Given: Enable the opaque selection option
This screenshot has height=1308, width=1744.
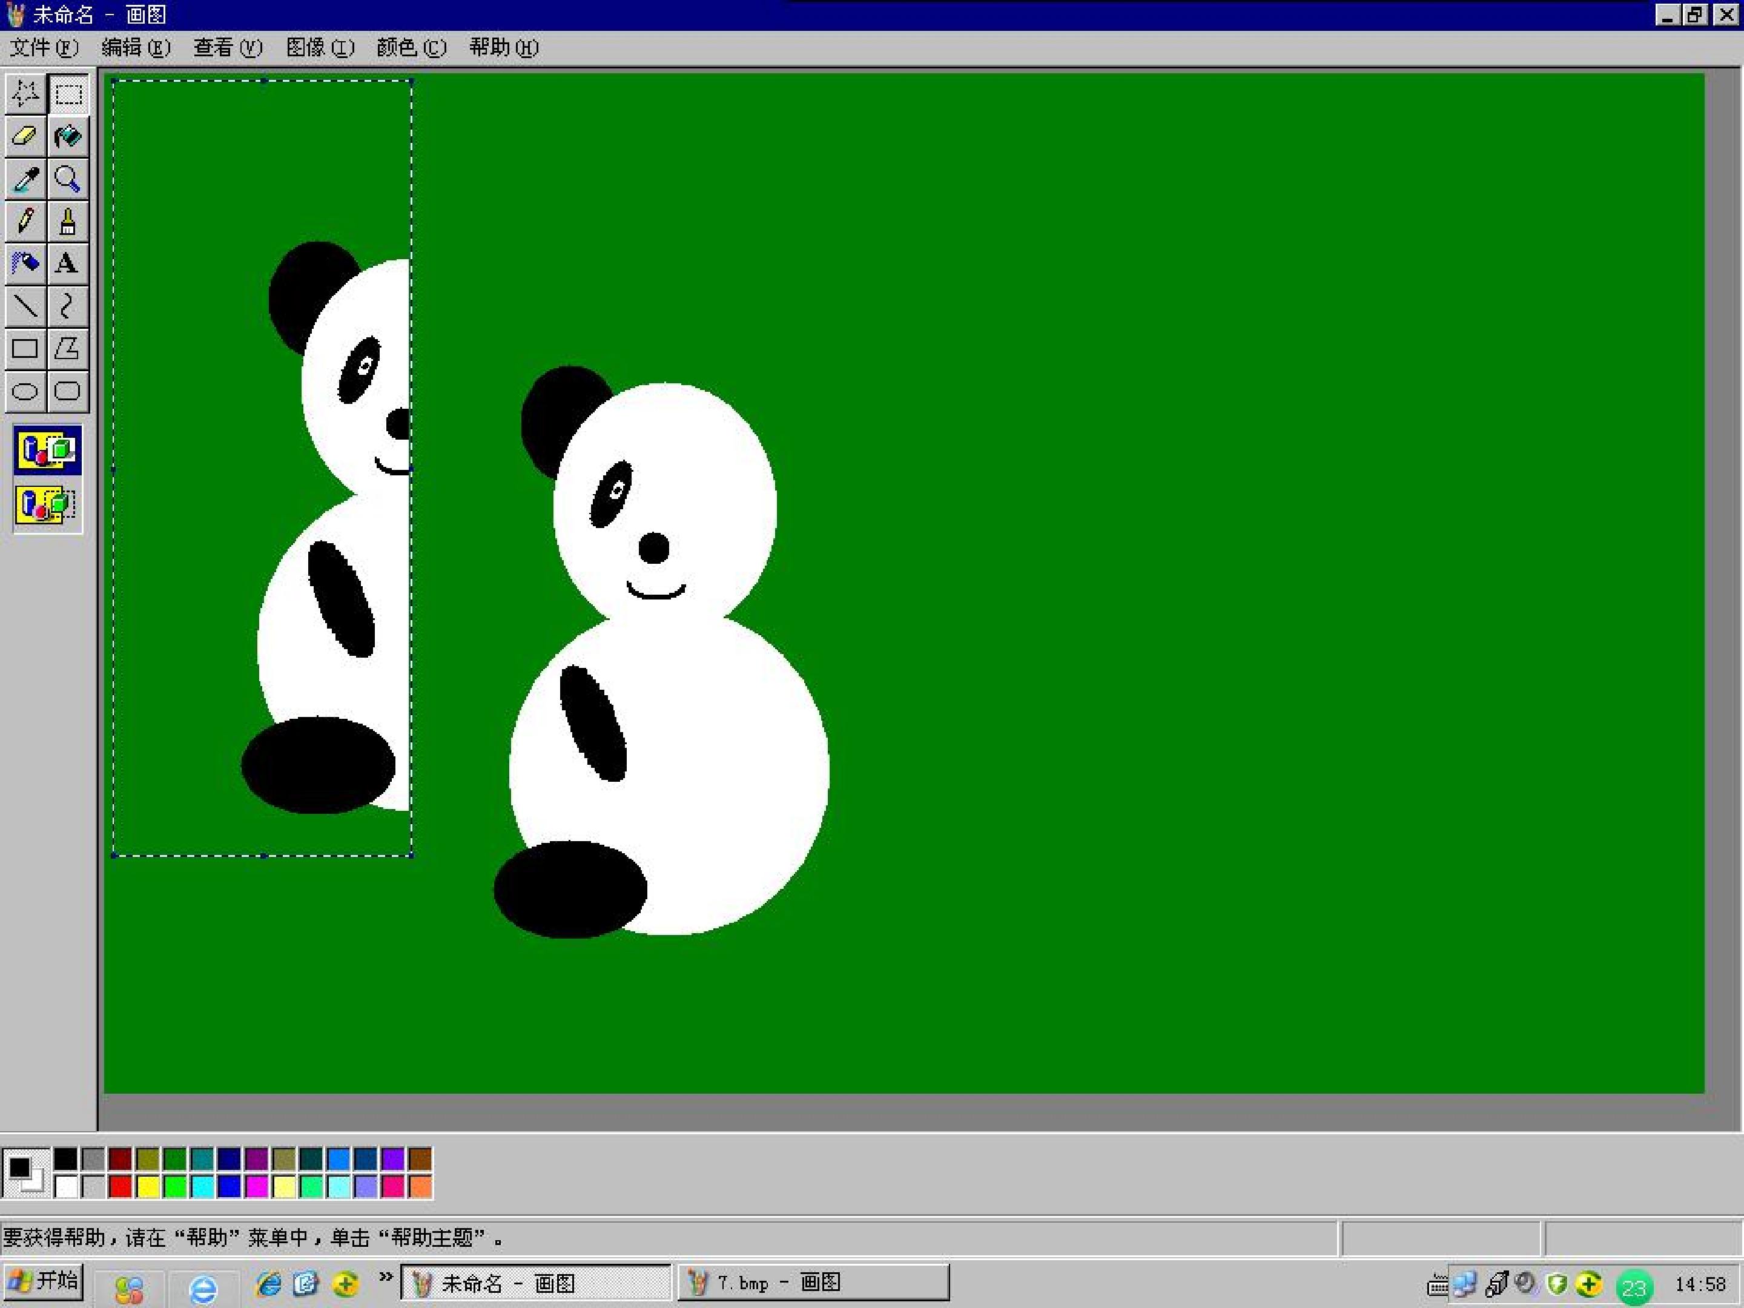Looking at the screenshot, I should click(48, 451).
